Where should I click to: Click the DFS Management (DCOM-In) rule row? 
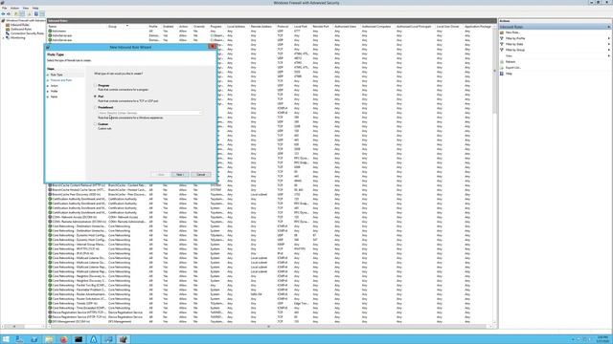(x=270, y=321)
